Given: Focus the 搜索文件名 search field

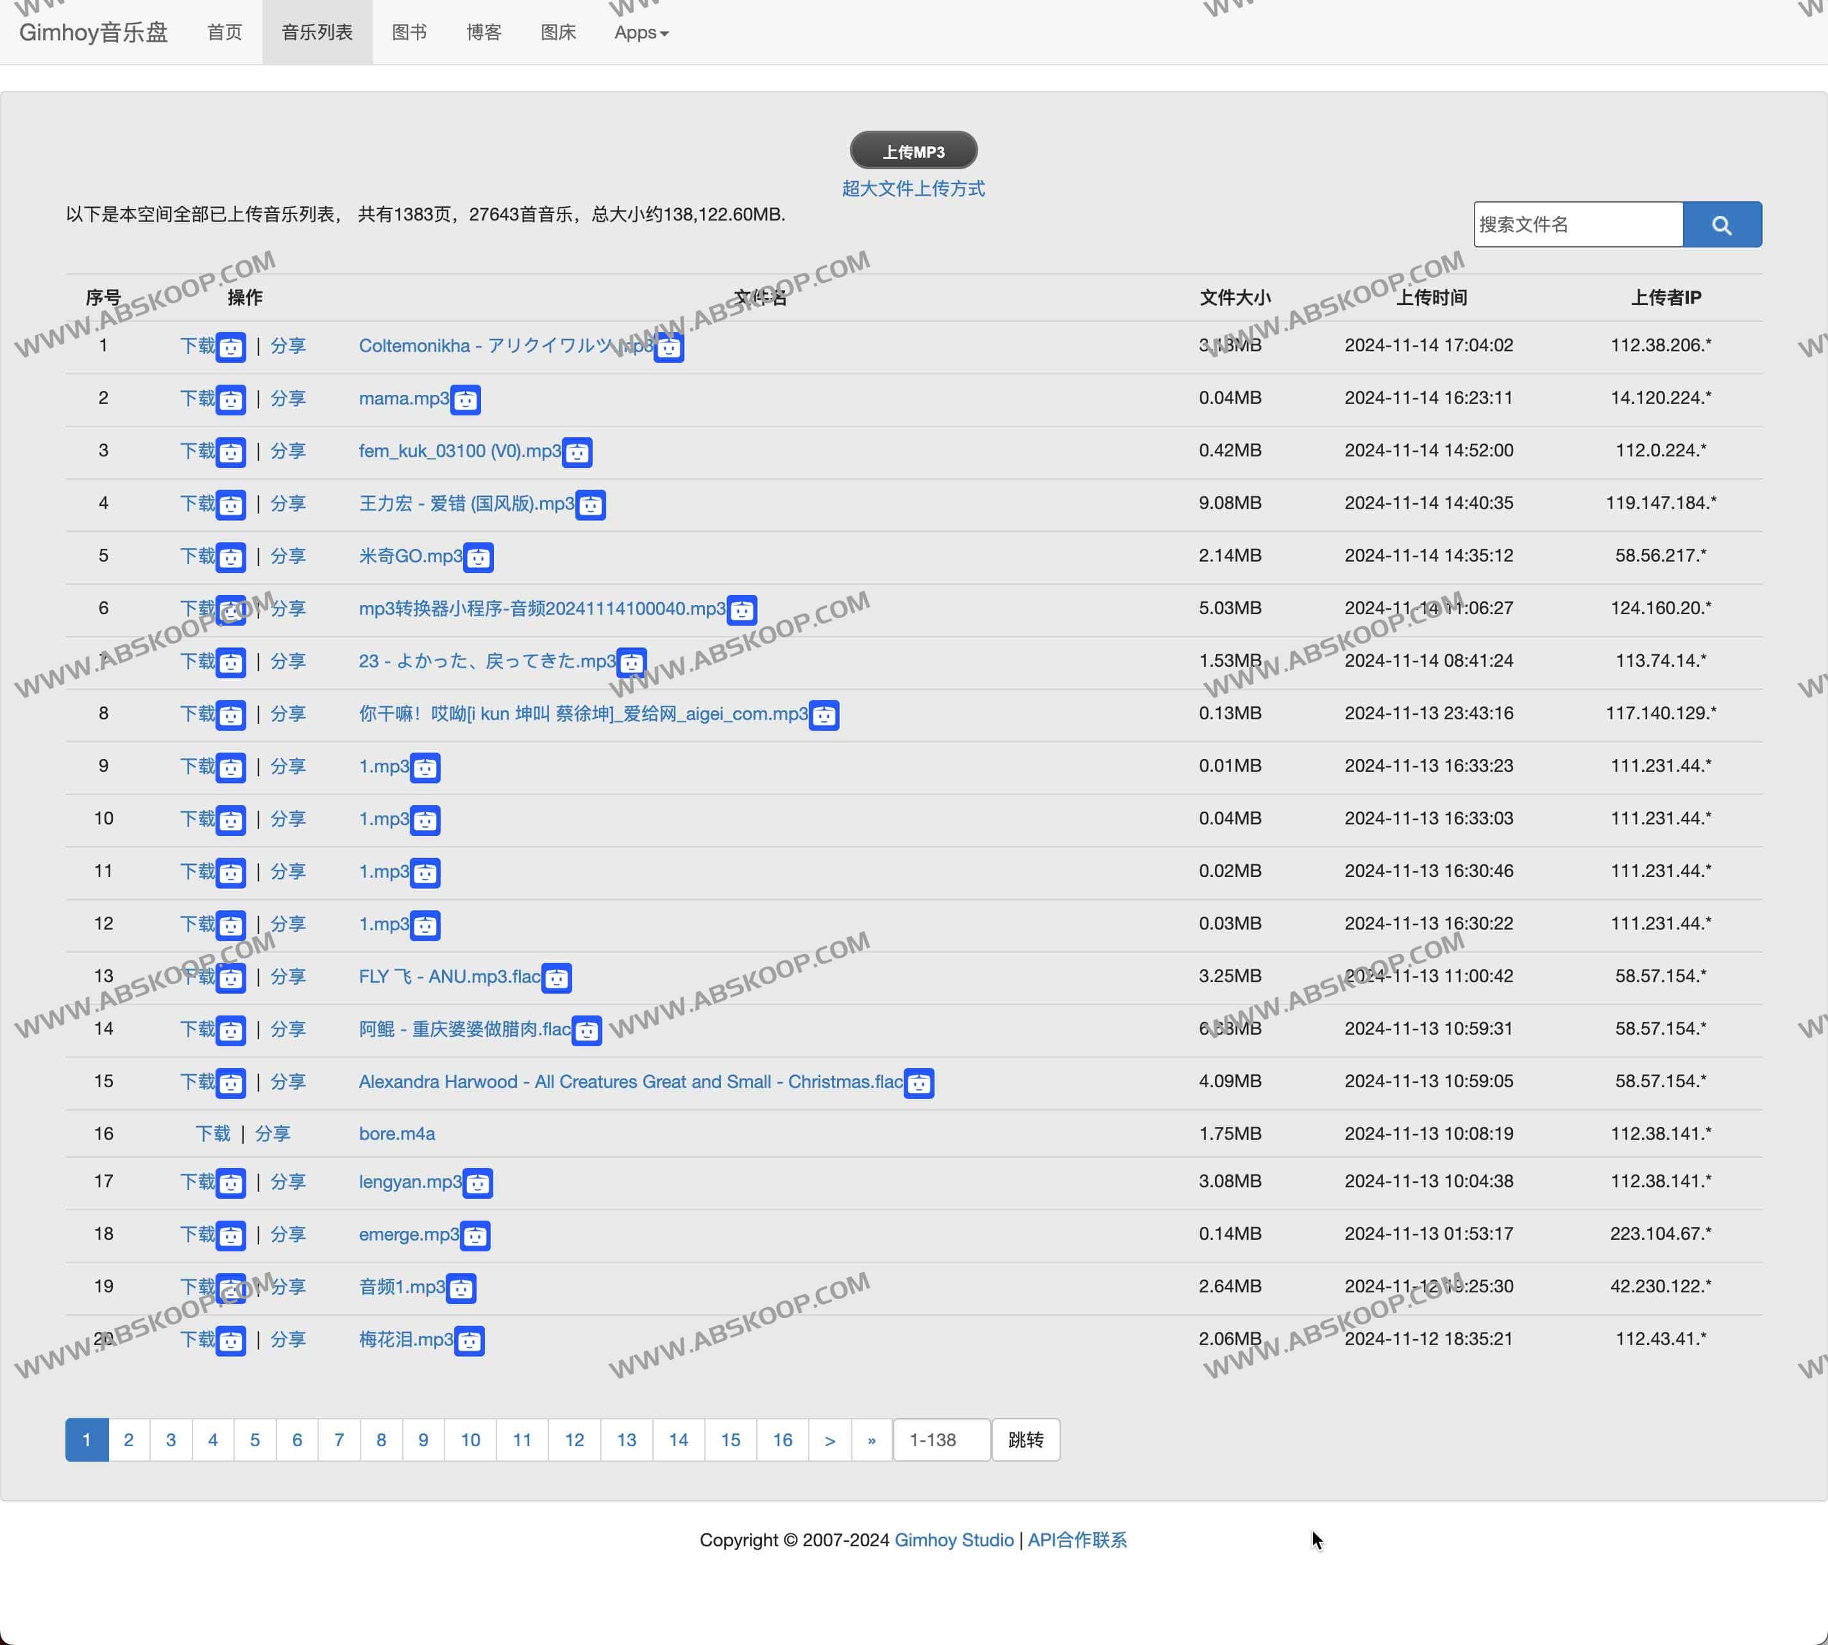Looking at the screenshot, I should tap(1577, 224).
